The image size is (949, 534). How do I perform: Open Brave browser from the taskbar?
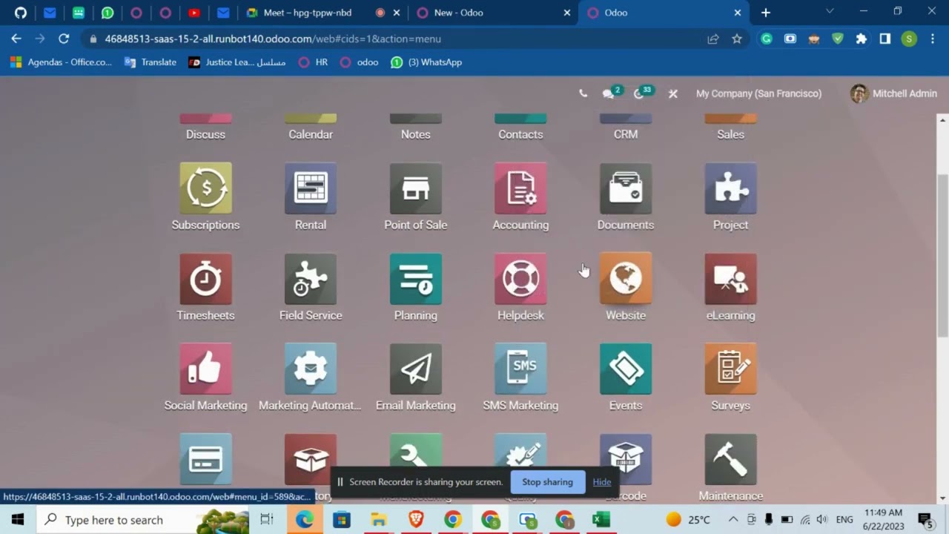click(x=416, y=520)
